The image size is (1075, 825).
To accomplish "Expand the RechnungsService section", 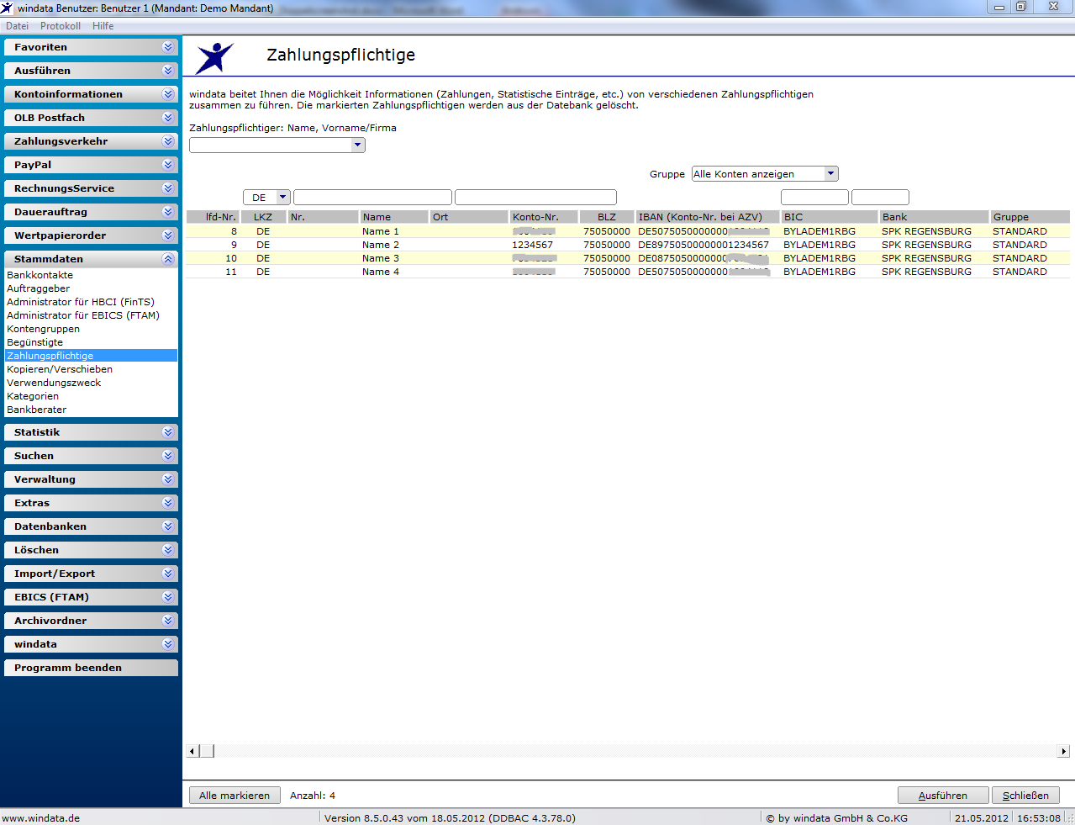I will [91, 188].
